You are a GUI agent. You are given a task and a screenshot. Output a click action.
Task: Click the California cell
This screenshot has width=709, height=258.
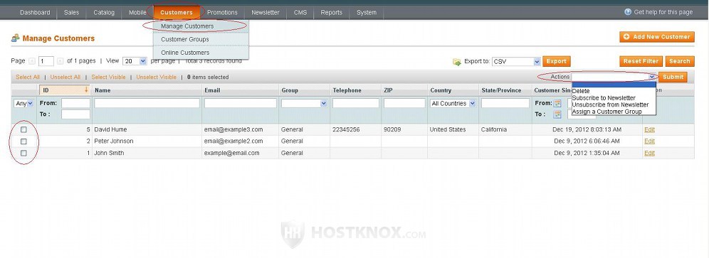click(494, 129)
